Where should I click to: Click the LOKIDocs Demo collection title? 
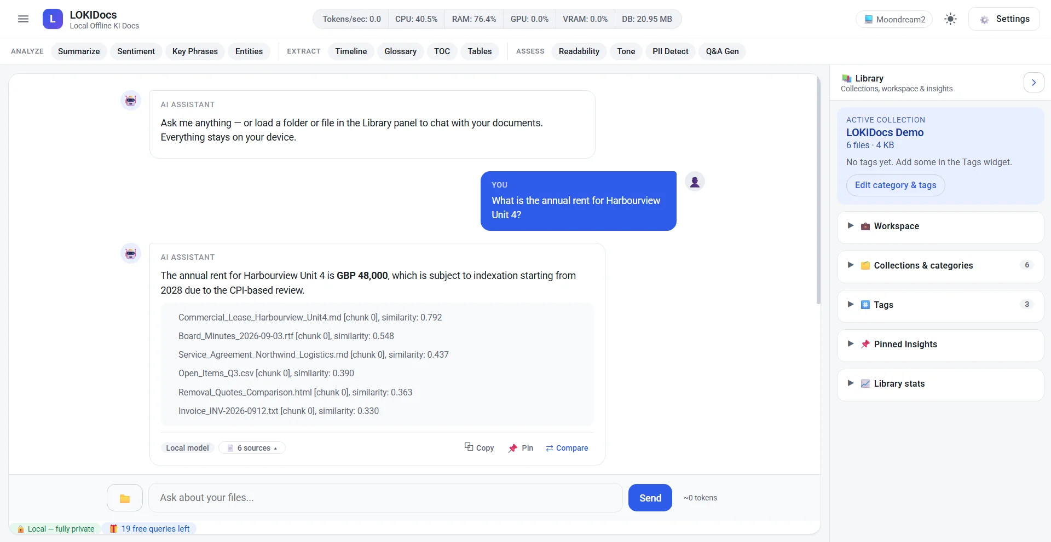[885, 132]
